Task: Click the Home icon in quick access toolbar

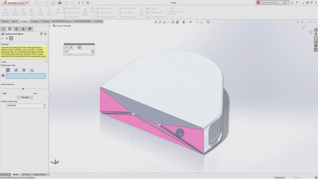Action: click(36, 3)
